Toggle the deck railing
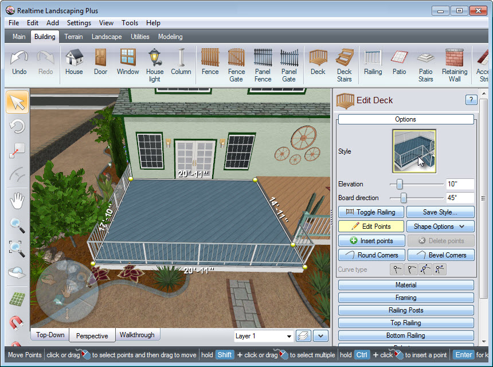 [x=371, y=212]
